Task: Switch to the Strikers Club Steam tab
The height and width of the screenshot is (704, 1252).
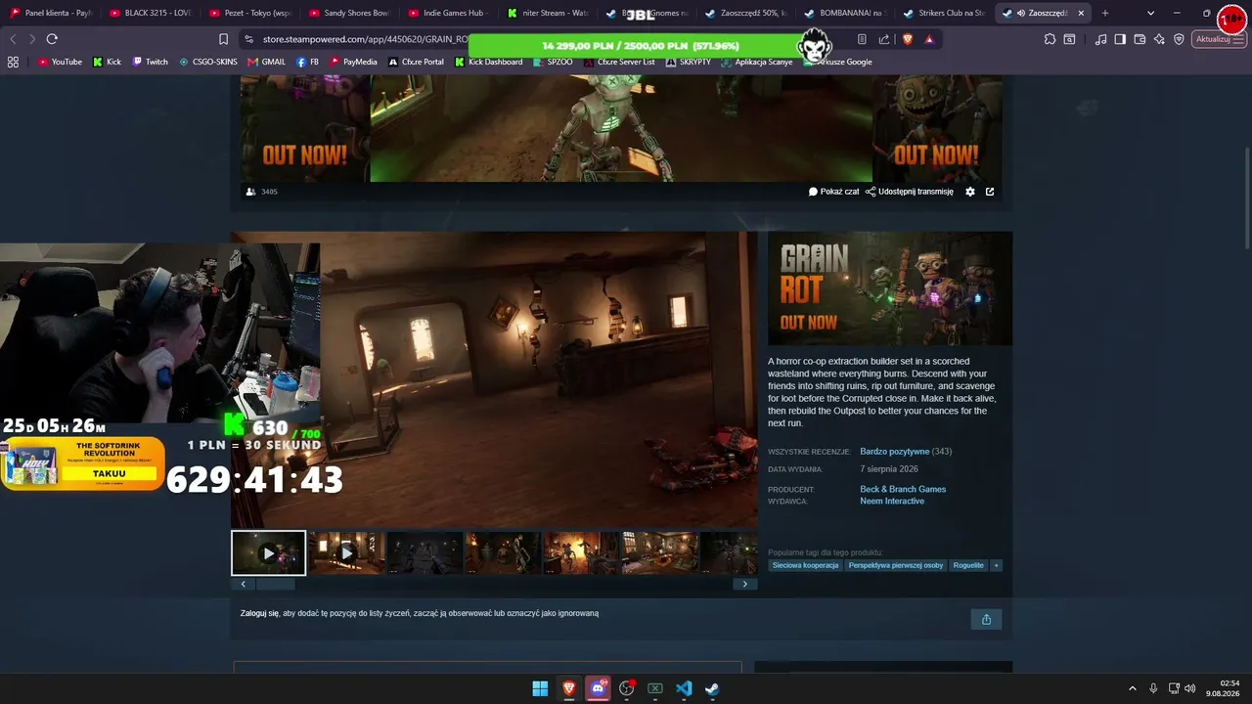Action: [943, 14]
